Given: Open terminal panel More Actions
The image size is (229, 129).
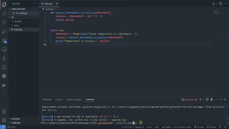Looking at the screenshot, I should tap(216, 100).
